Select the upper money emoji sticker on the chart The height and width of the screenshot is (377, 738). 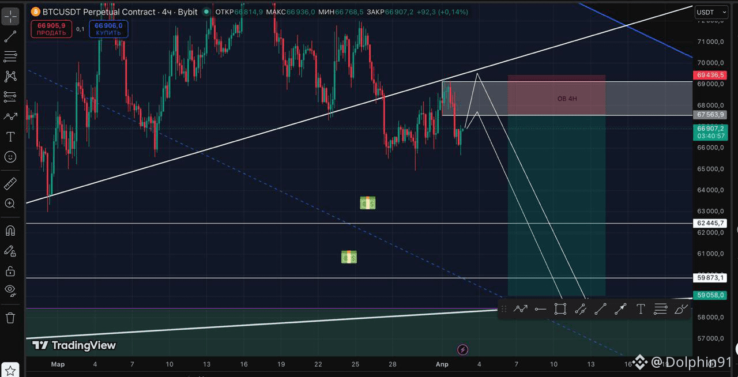tap(368, 202)
